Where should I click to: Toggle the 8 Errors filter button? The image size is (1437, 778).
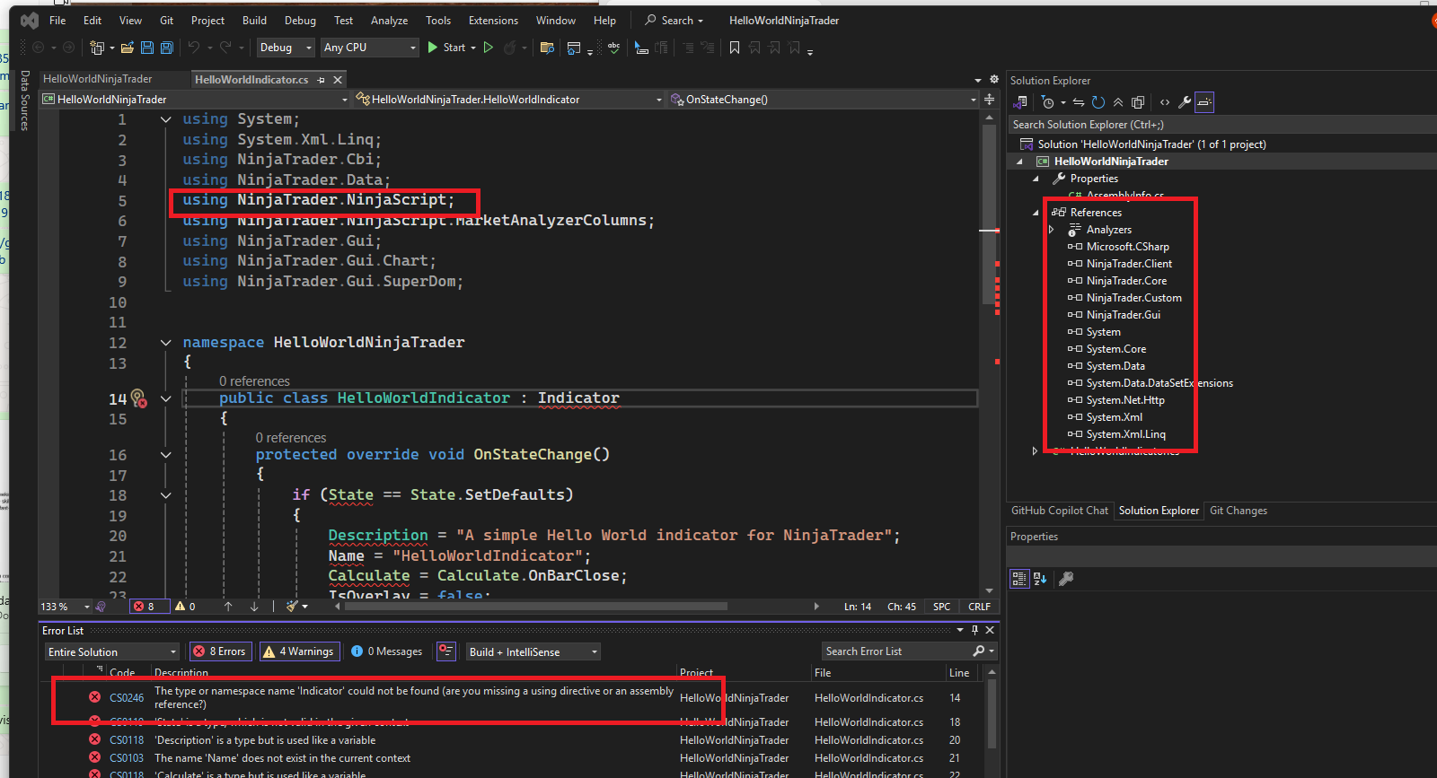click(x=220, y=651)
